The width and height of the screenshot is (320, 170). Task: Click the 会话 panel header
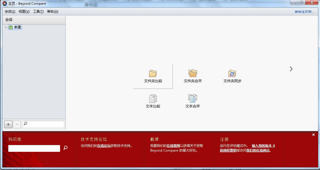click(x=34, y=20)
